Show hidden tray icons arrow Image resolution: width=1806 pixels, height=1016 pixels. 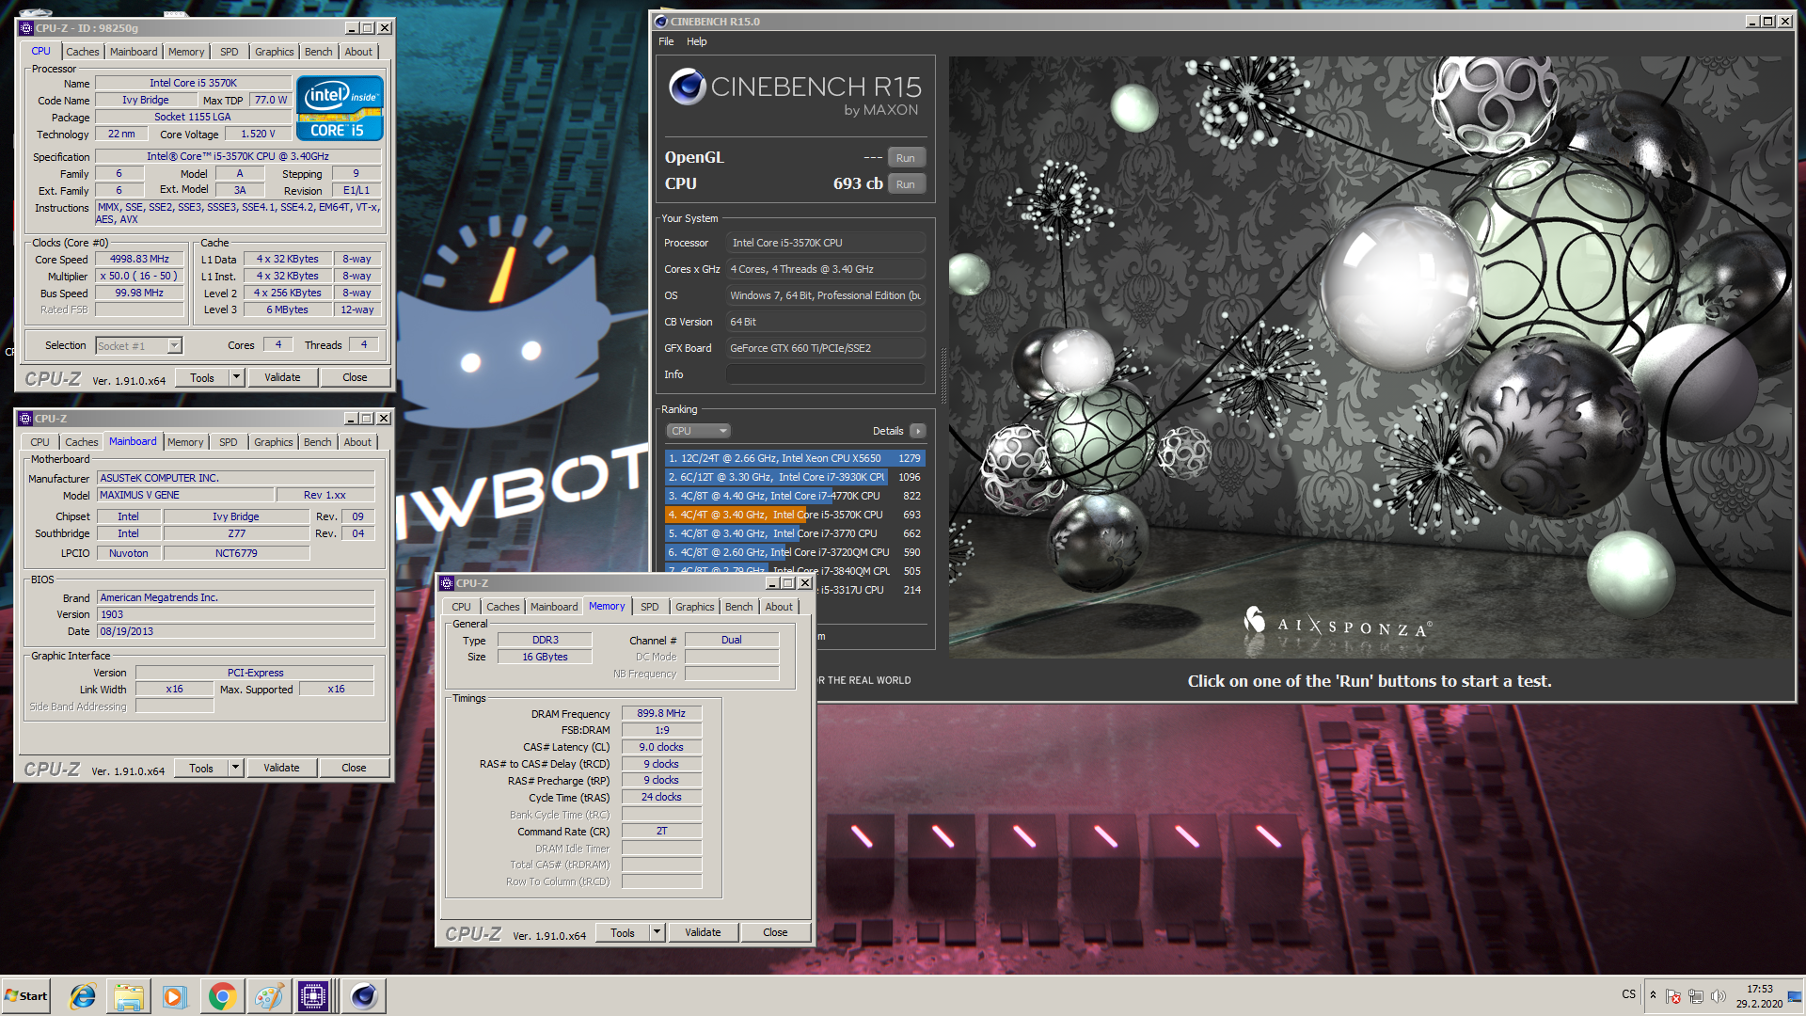click(1653, 995)
